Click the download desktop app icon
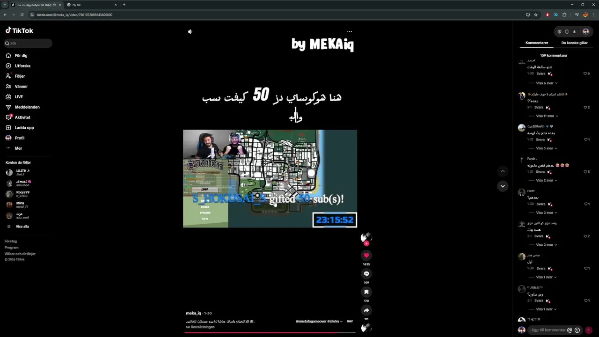599x337 pixels. tap(574, 32)
